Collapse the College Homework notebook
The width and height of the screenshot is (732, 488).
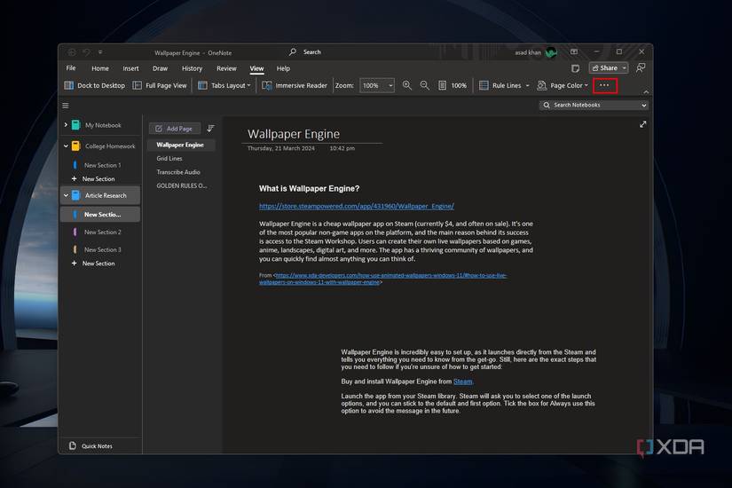click(66, 146)
